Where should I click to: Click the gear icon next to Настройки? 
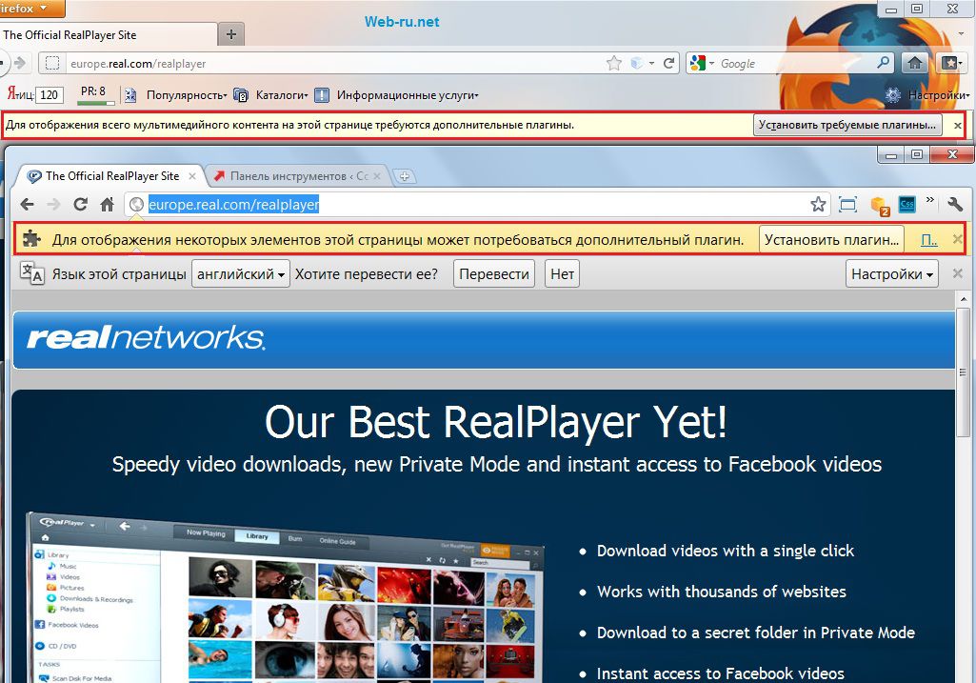(x=893, y=95)
